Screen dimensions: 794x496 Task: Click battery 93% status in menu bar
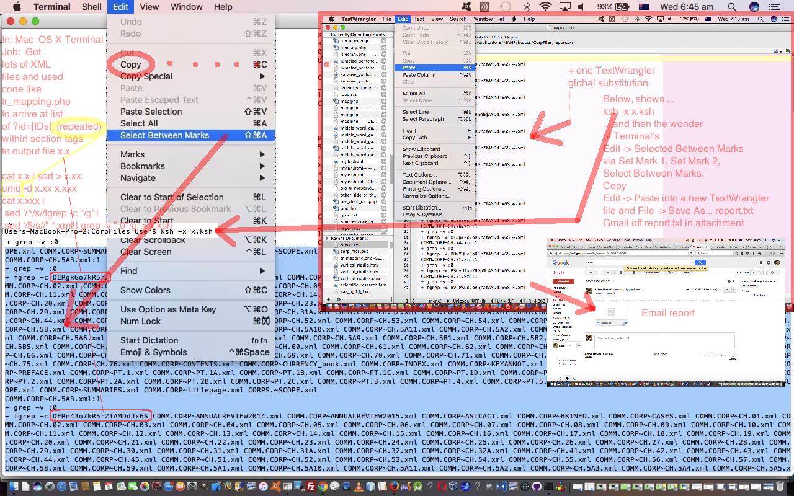[613, 7]
